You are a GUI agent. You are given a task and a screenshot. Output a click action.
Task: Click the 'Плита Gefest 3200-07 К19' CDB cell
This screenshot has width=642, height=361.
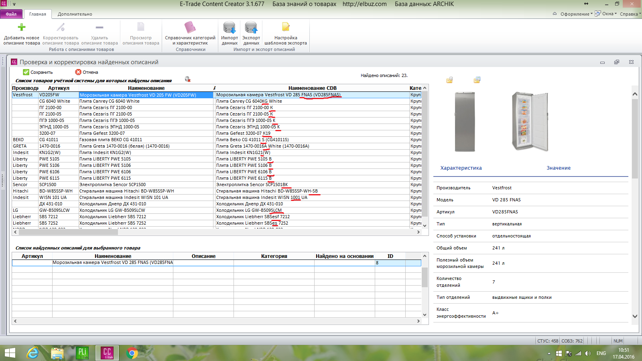(x=312, y=133)
